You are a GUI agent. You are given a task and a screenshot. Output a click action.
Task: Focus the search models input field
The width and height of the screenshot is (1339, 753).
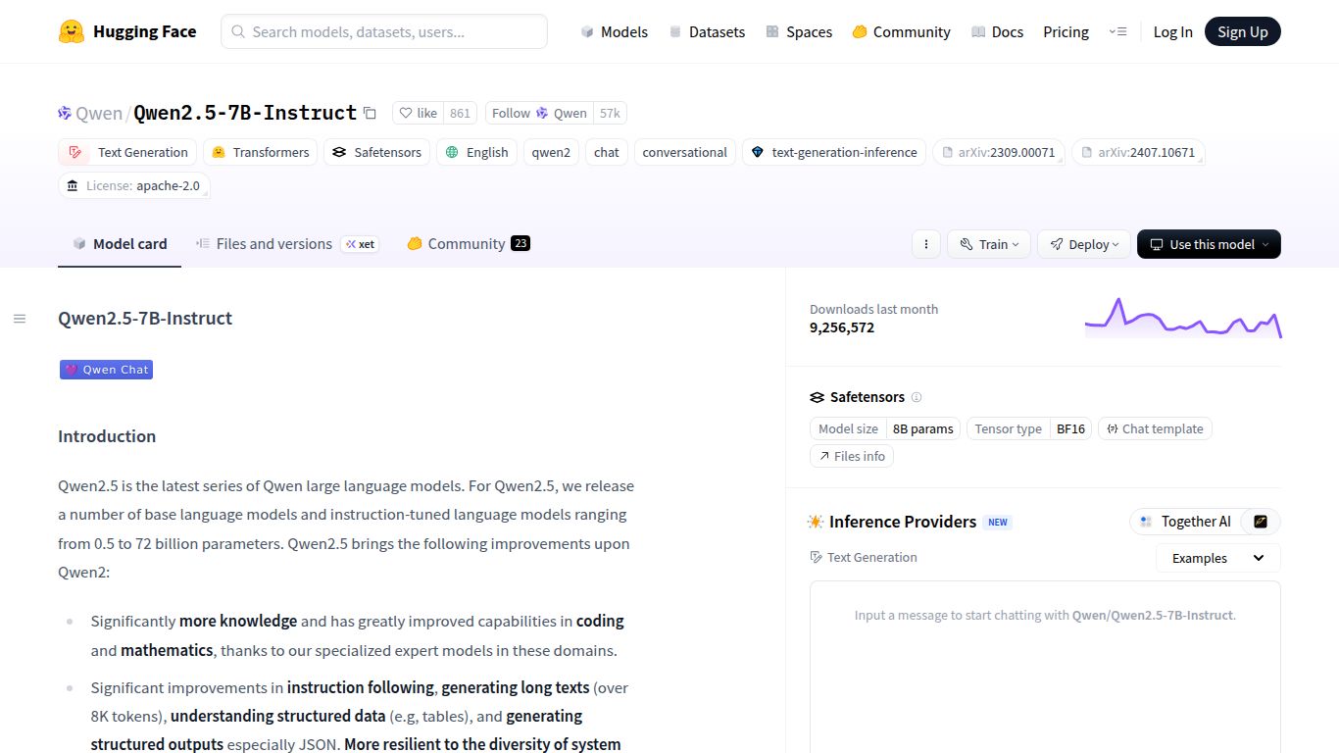[x=392, y=31]
